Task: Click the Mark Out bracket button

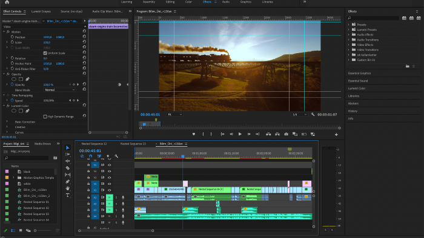Action: 211,134
